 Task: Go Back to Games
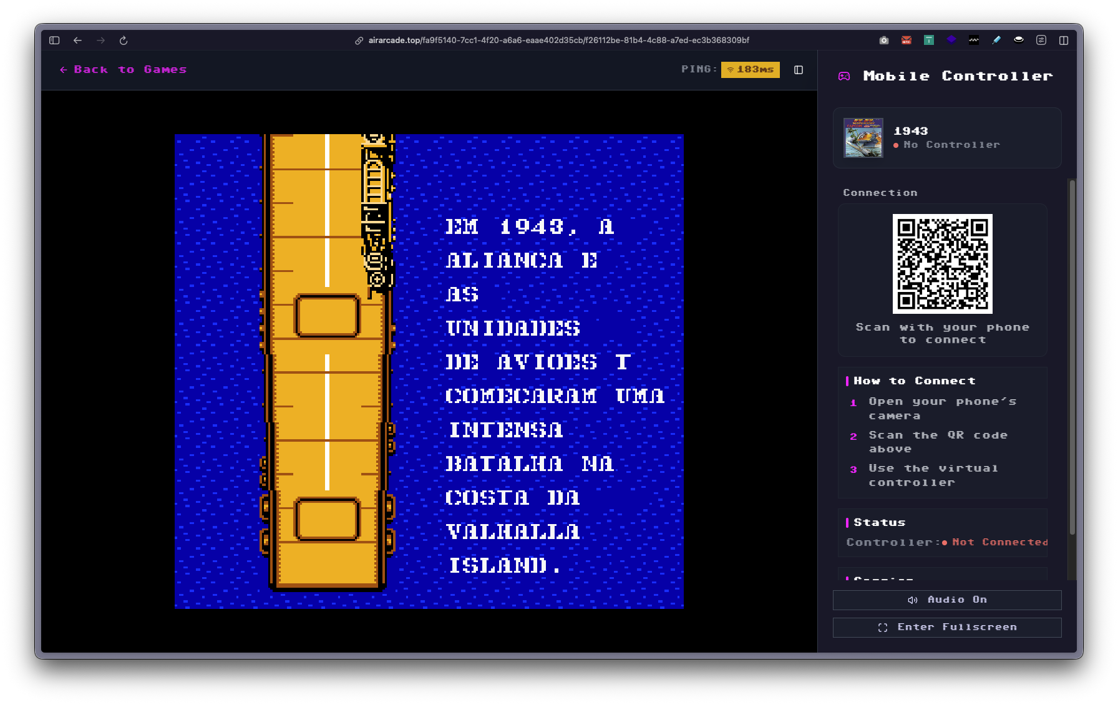122,69
